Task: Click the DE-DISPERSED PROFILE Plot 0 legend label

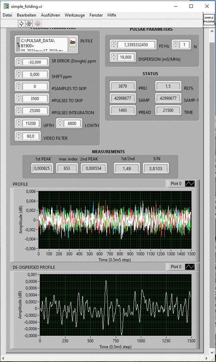Action: 176,267
